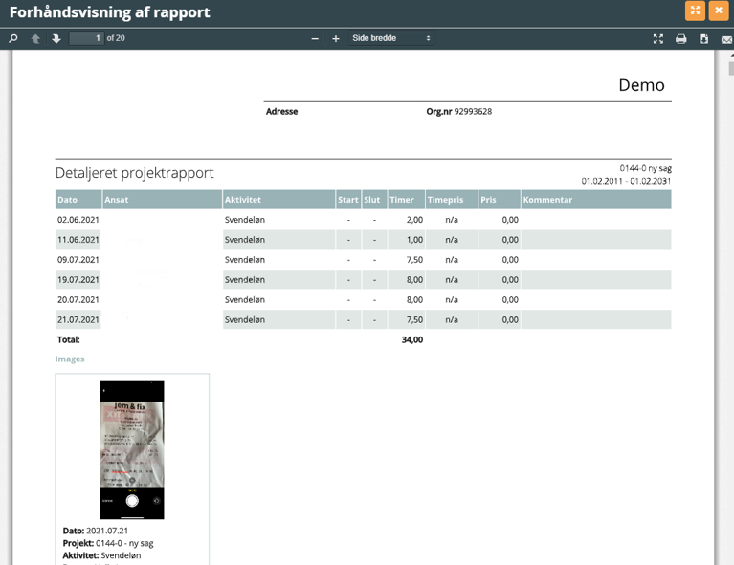
Task: Zoom out with the minus icon
Action: click(315, 39)
